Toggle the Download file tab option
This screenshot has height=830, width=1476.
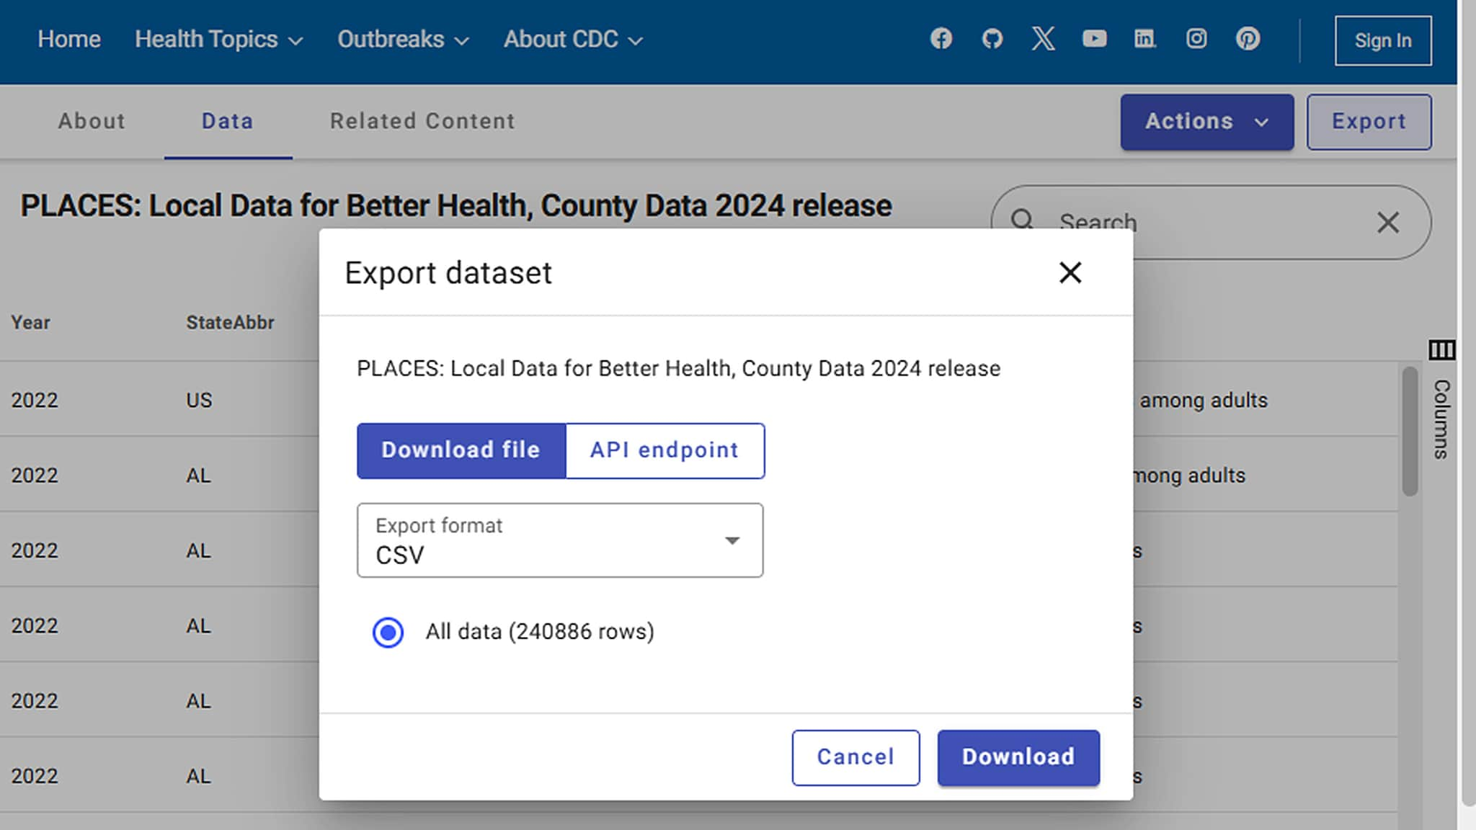(459, 449)
